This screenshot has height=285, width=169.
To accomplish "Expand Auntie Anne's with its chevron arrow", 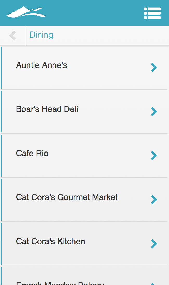I will coord(154,68).
